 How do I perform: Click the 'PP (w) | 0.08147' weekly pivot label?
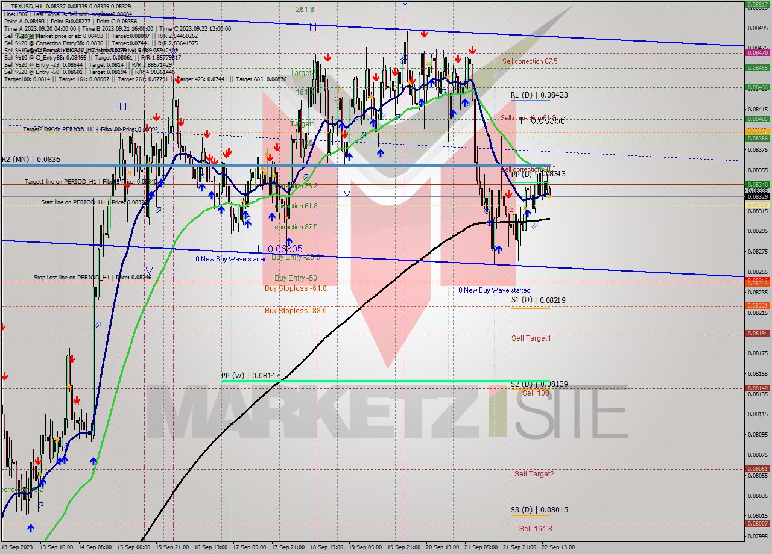(250, 375)
